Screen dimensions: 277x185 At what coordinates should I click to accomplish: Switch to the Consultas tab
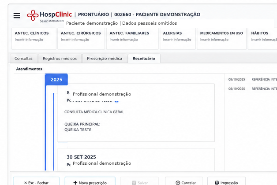pos(23,59)
